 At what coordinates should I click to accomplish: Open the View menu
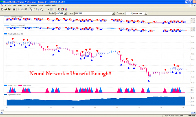click(x=14, y=5)
